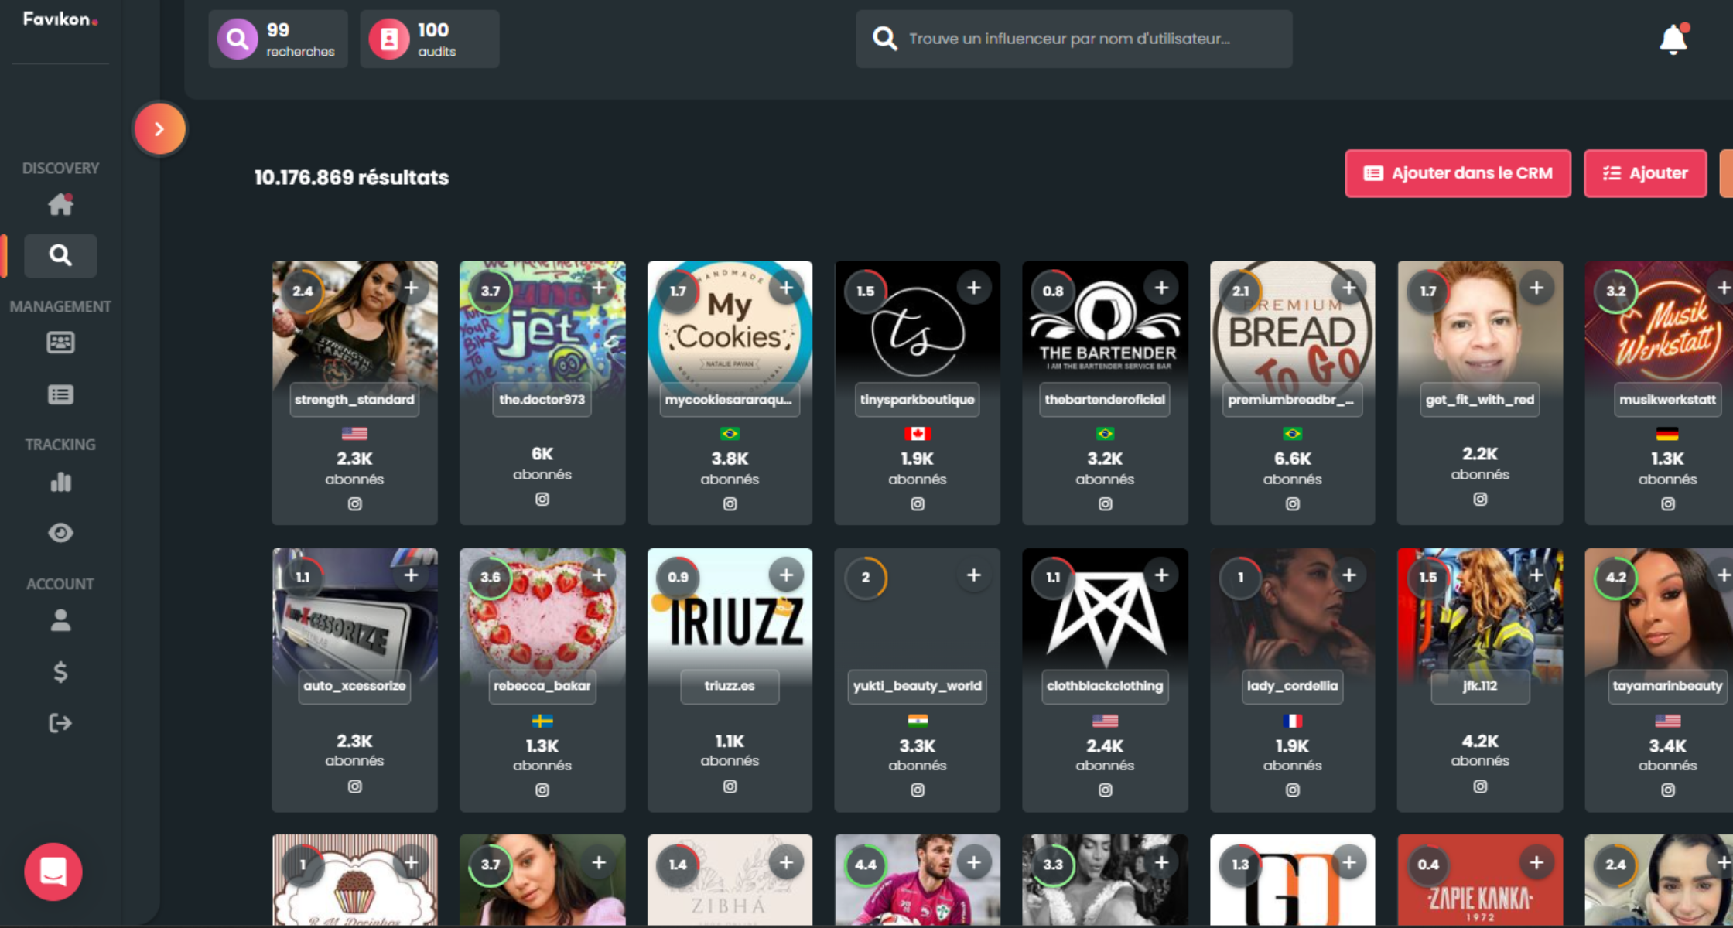Click the red audits icon

389,39
